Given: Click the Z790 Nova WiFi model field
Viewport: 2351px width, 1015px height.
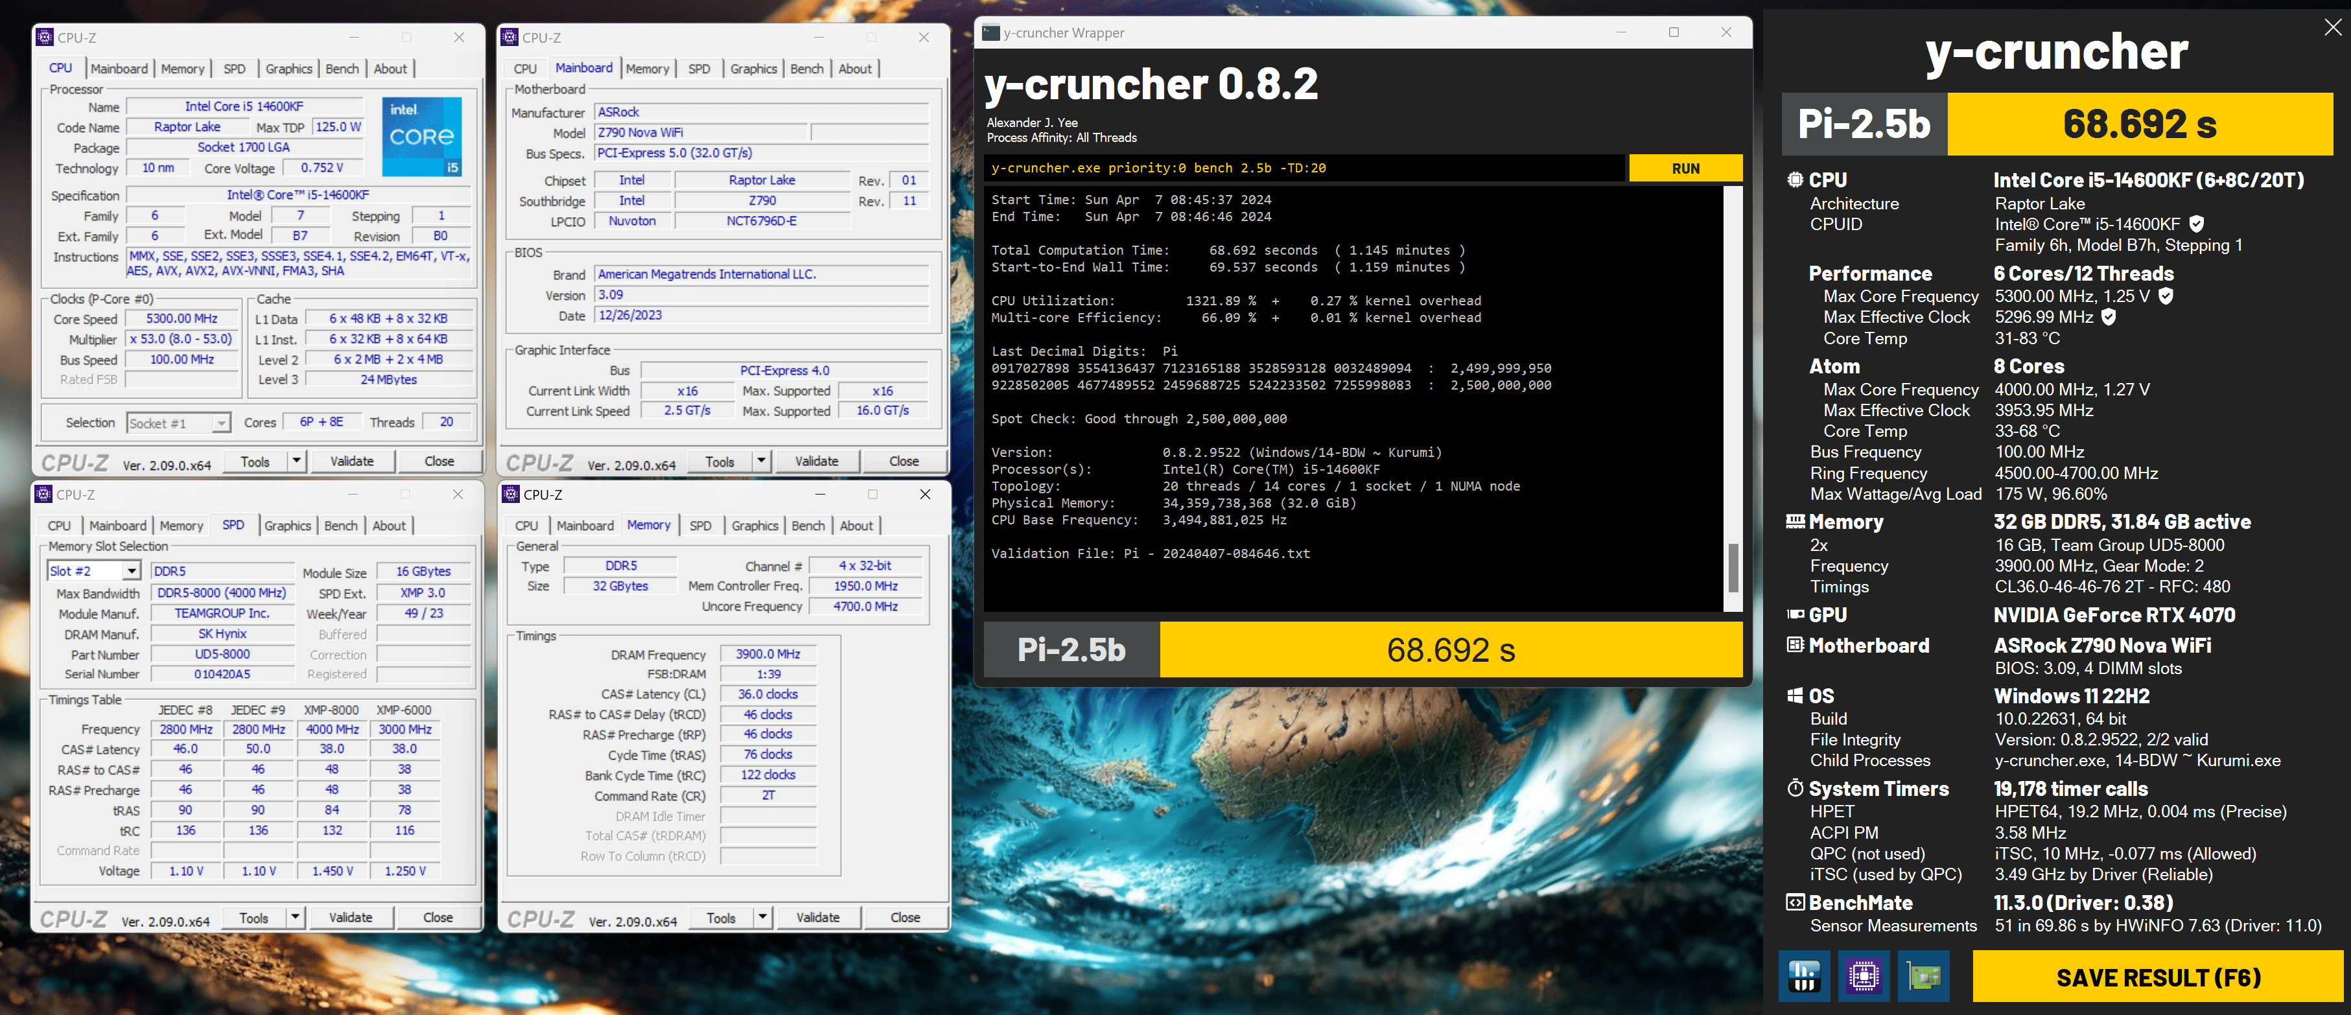Looking at the screenshot, I should click(701, 132).
